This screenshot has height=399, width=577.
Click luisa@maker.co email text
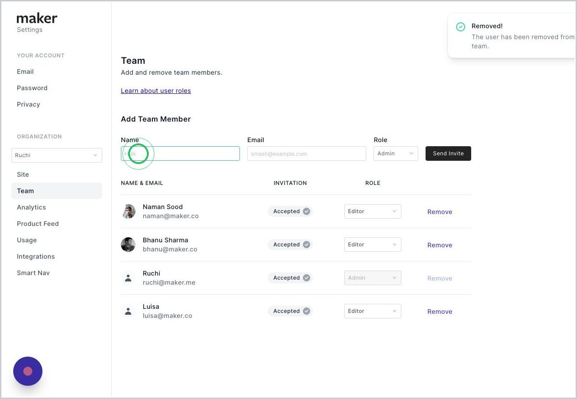click(167, 316)
